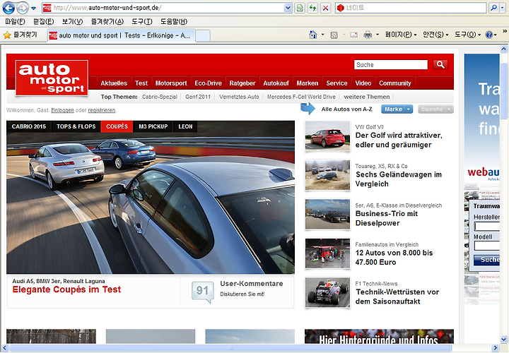The width and height of the screenshot is (509, 353).
Task: Click the Suche button in webauto ad
Action: click(486, 260)
